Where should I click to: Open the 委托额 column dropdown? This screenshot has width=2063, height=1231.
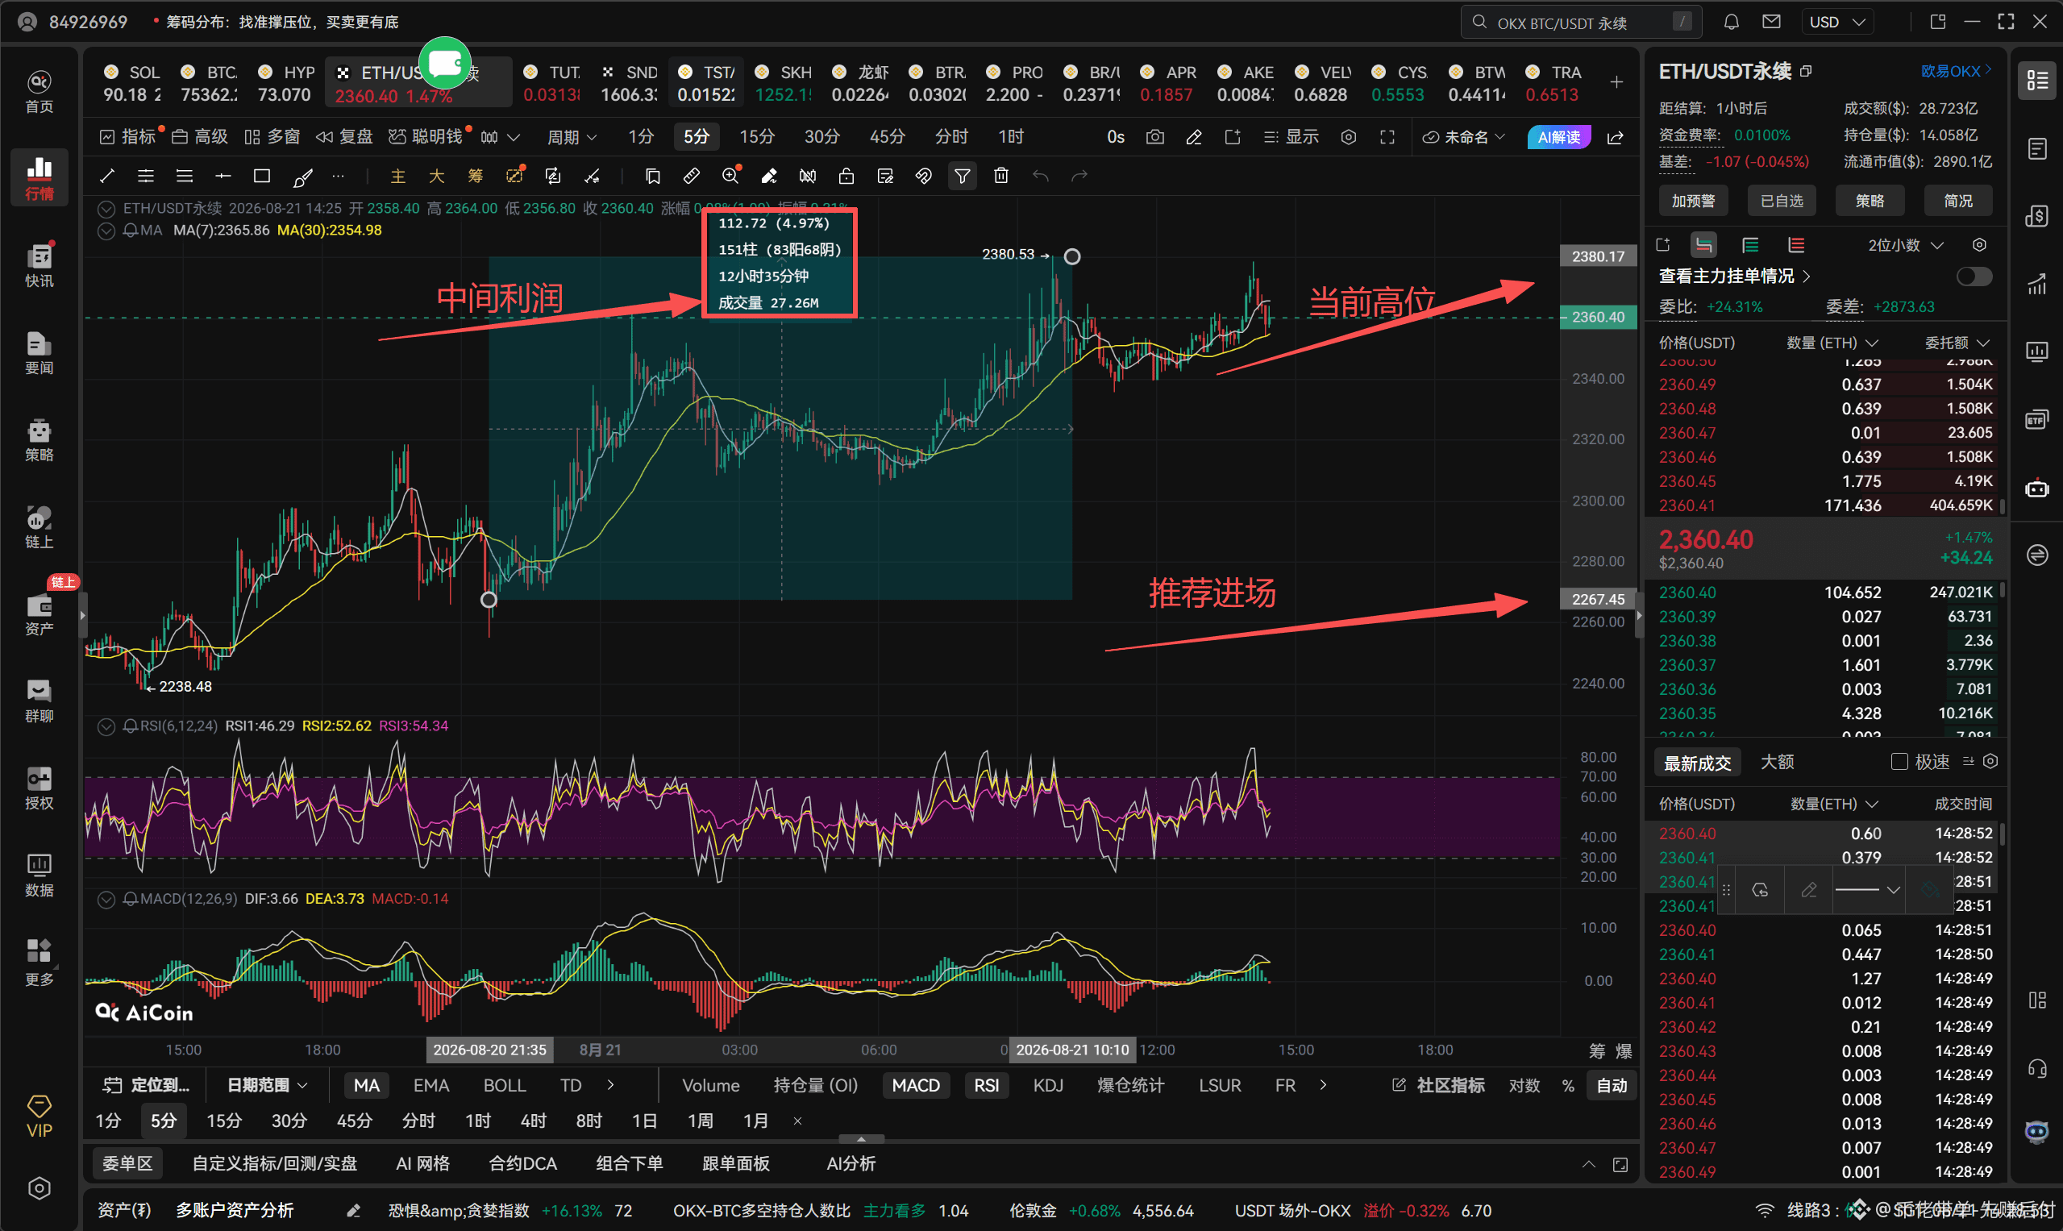[1957, 343]
